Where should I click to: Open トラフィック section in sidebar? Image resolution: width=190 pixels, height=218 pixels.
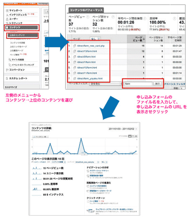click(16, 23)
